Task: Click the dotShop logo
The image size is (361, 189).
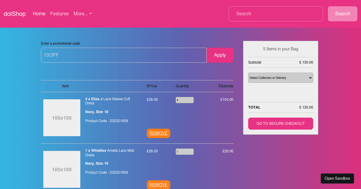Action: pyautogui.click(x=14, y=13)
